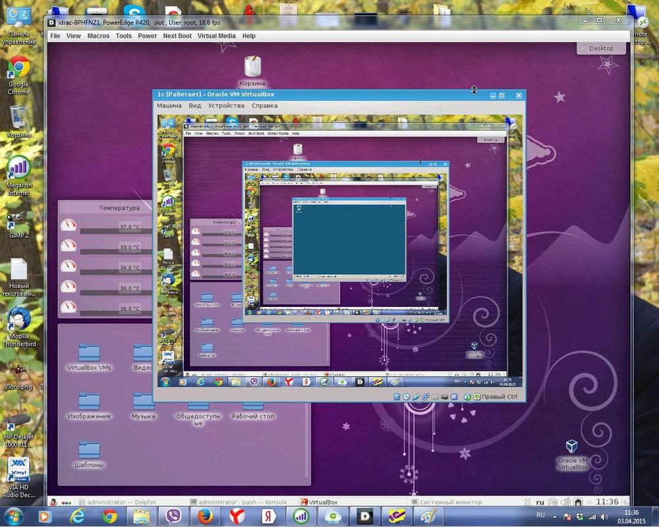
Task: Open the Next Boot menu in iDRAC
Action: (177, 36)
